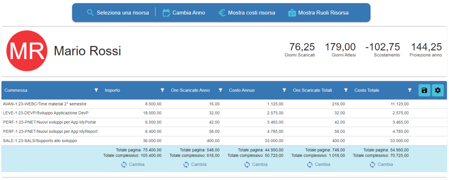Viewport: 449px width, 180px height.
Task: Click Totale complessivo 1.018,00 value
Action: (337, 156)
